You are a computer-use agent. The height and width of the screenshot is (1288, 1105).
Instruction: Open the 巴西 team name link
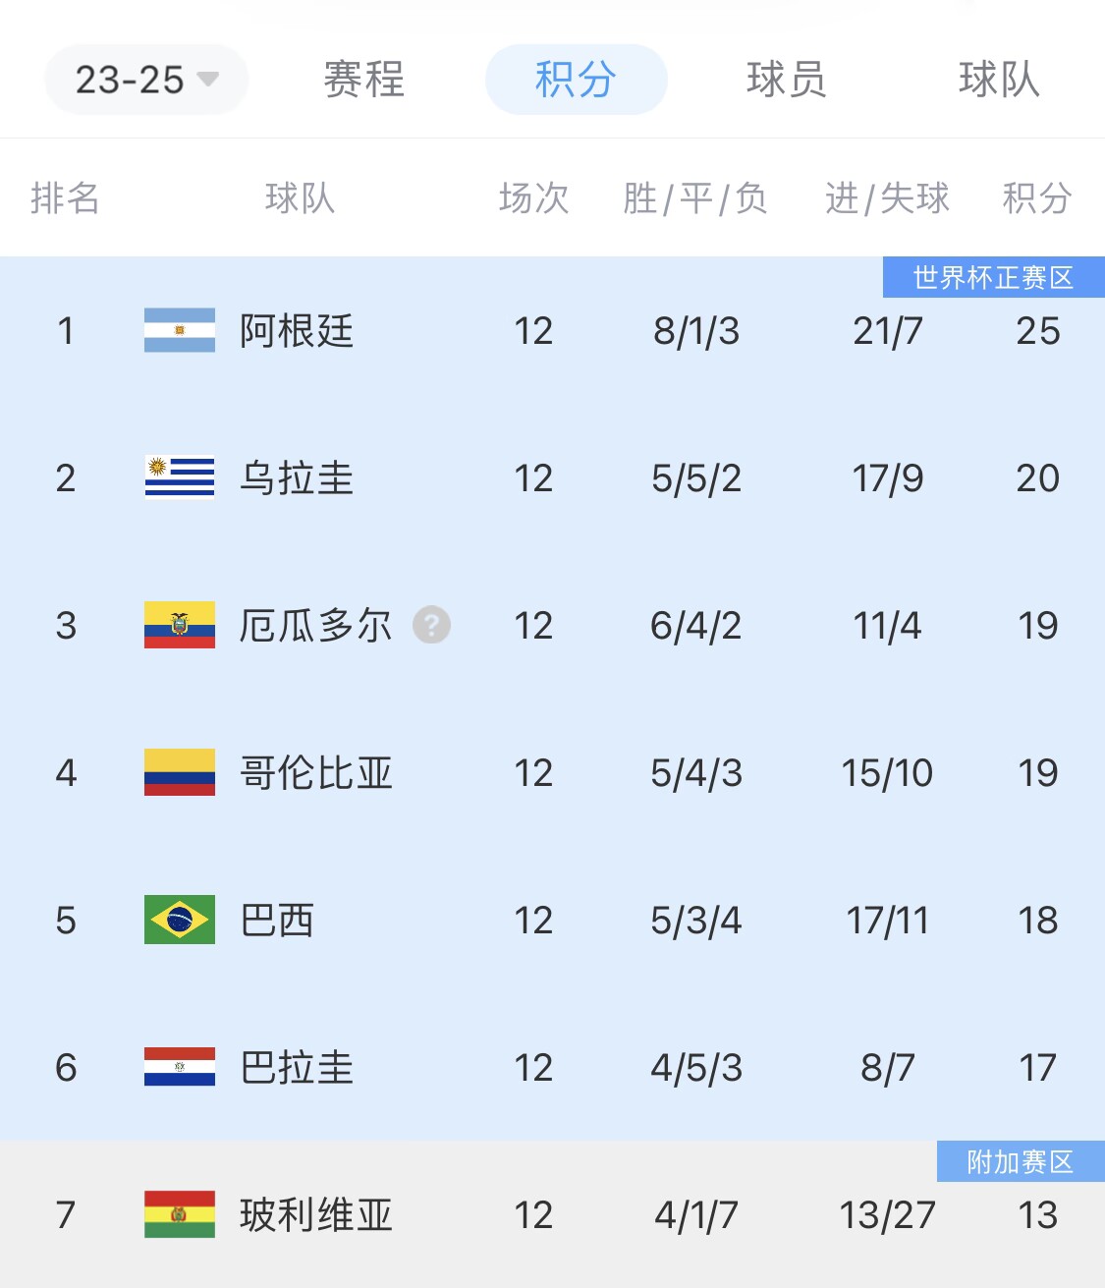pos(277,921)
